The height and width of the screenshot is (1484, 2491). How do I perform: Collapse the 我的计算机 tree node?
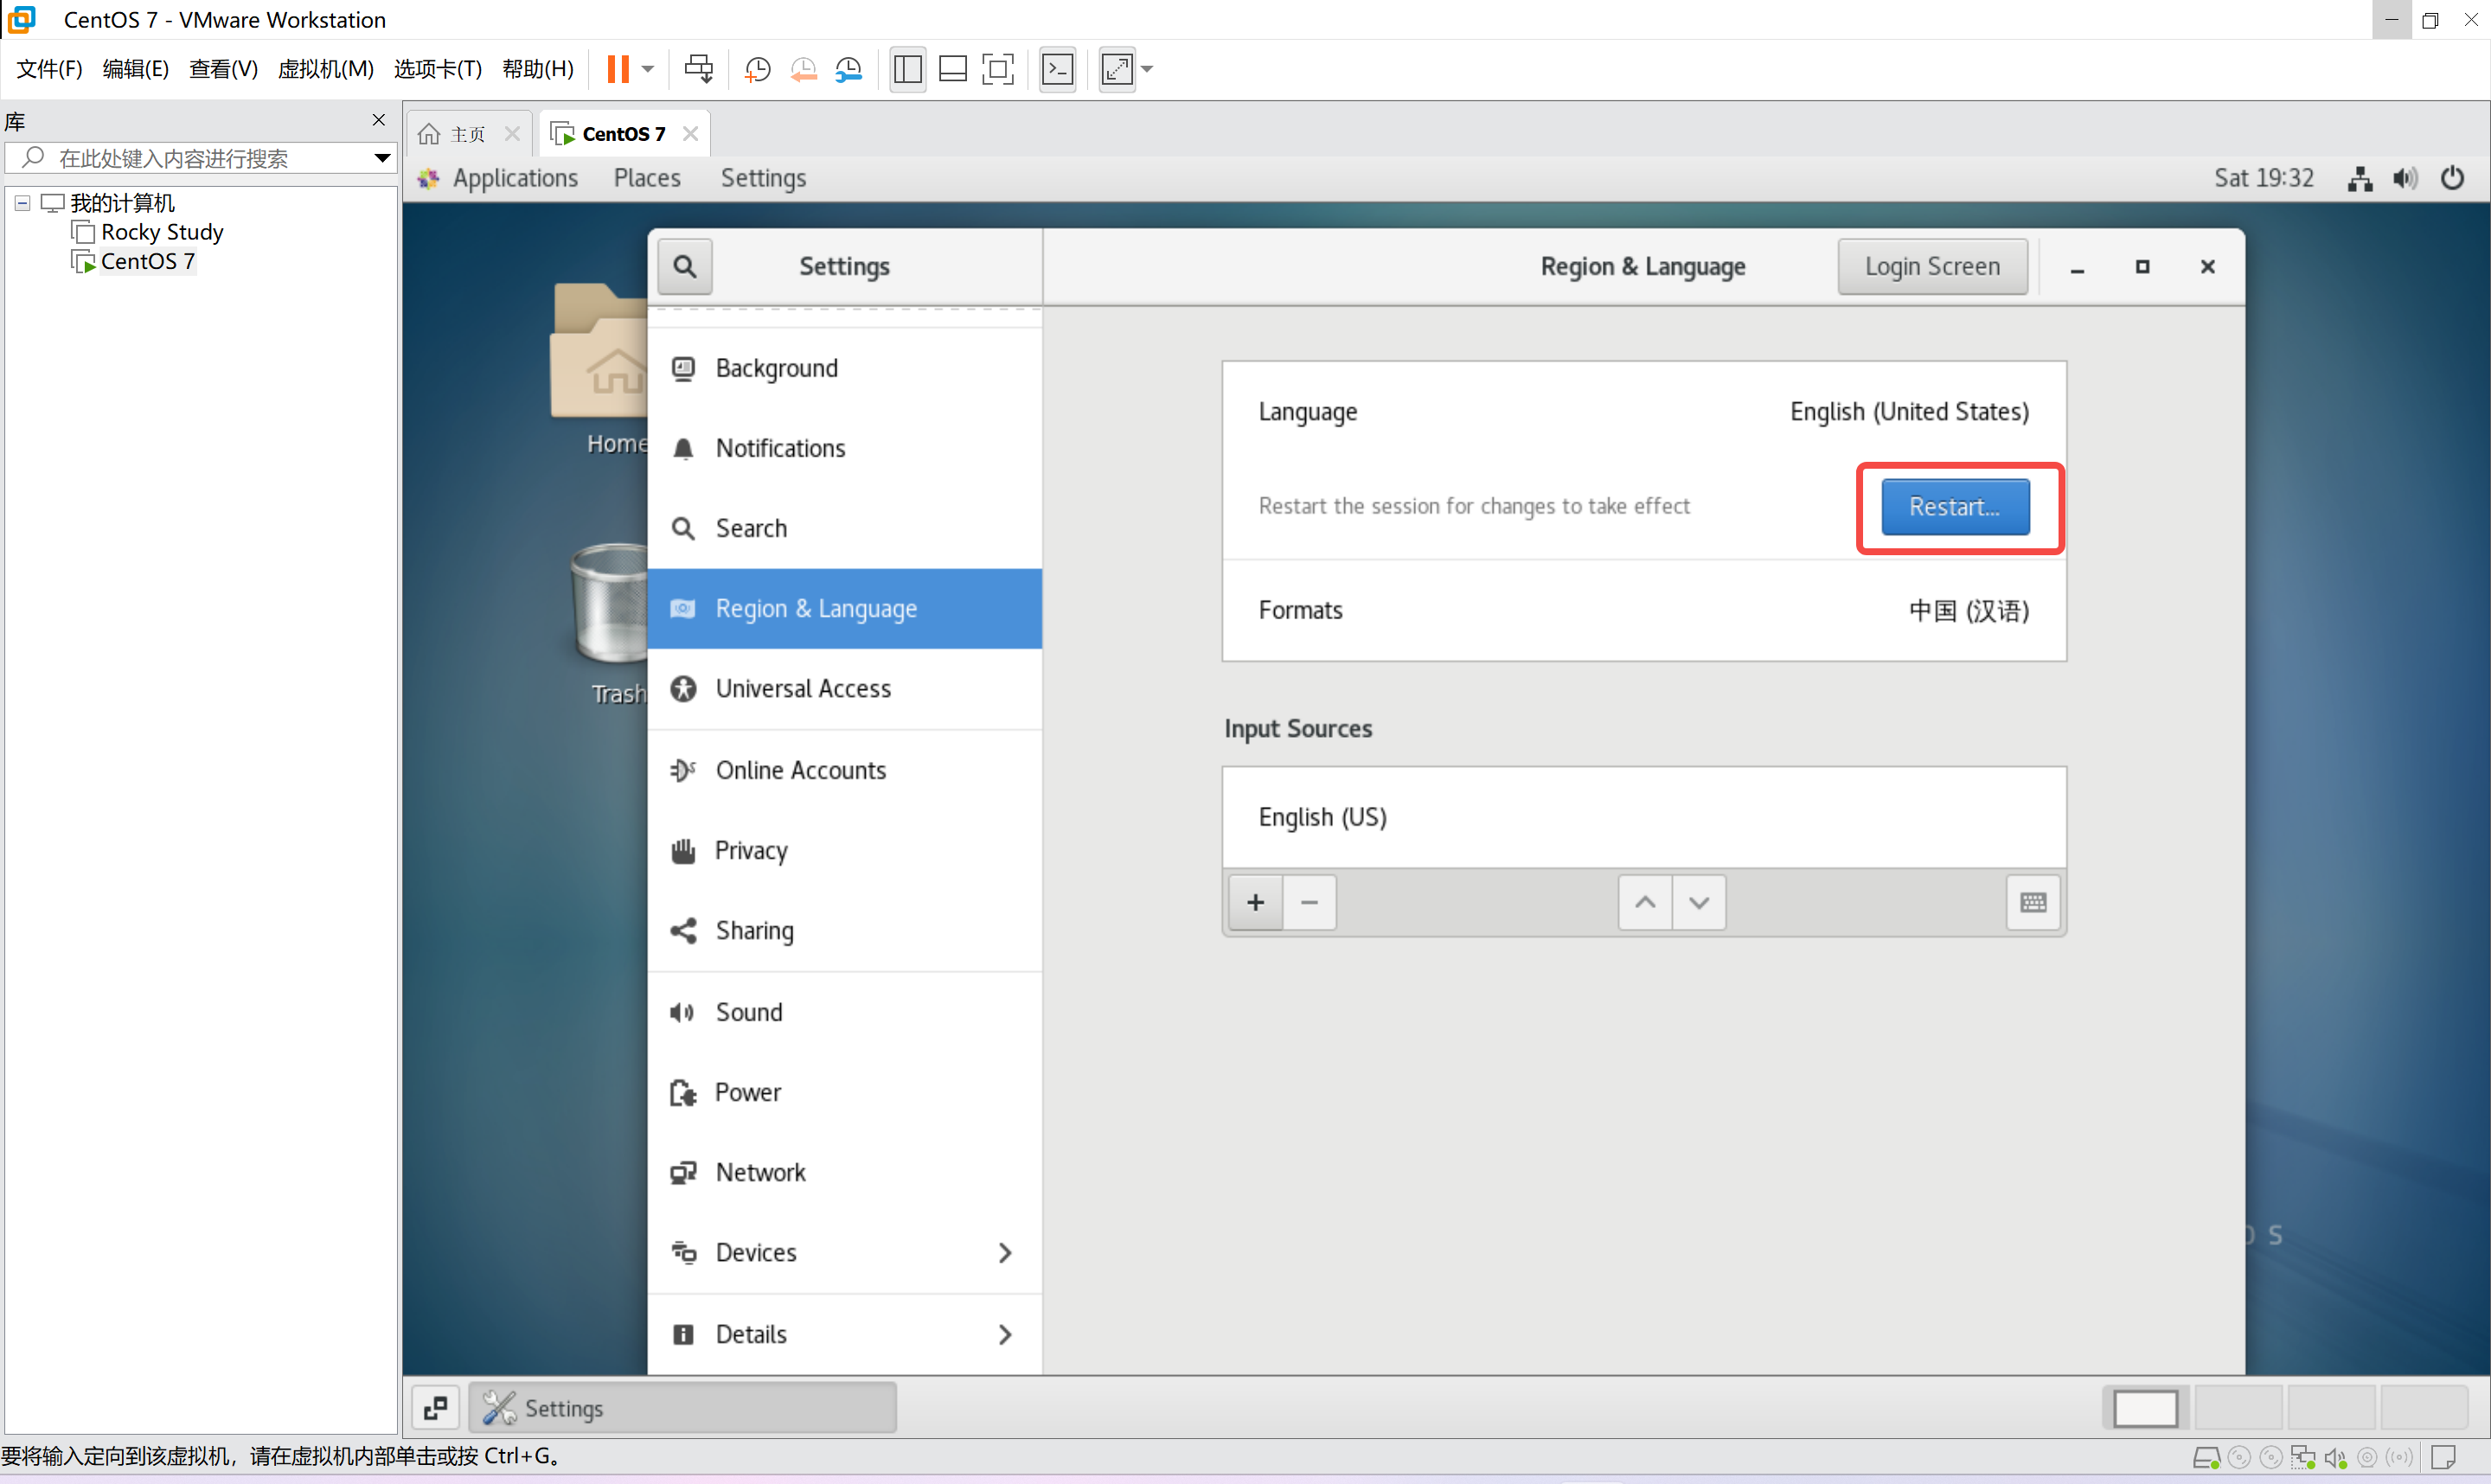point(22,203)
